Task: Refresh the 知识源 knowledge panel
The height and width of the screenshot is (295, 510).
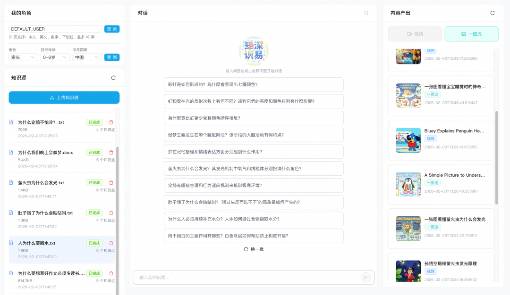Action: 113,78
